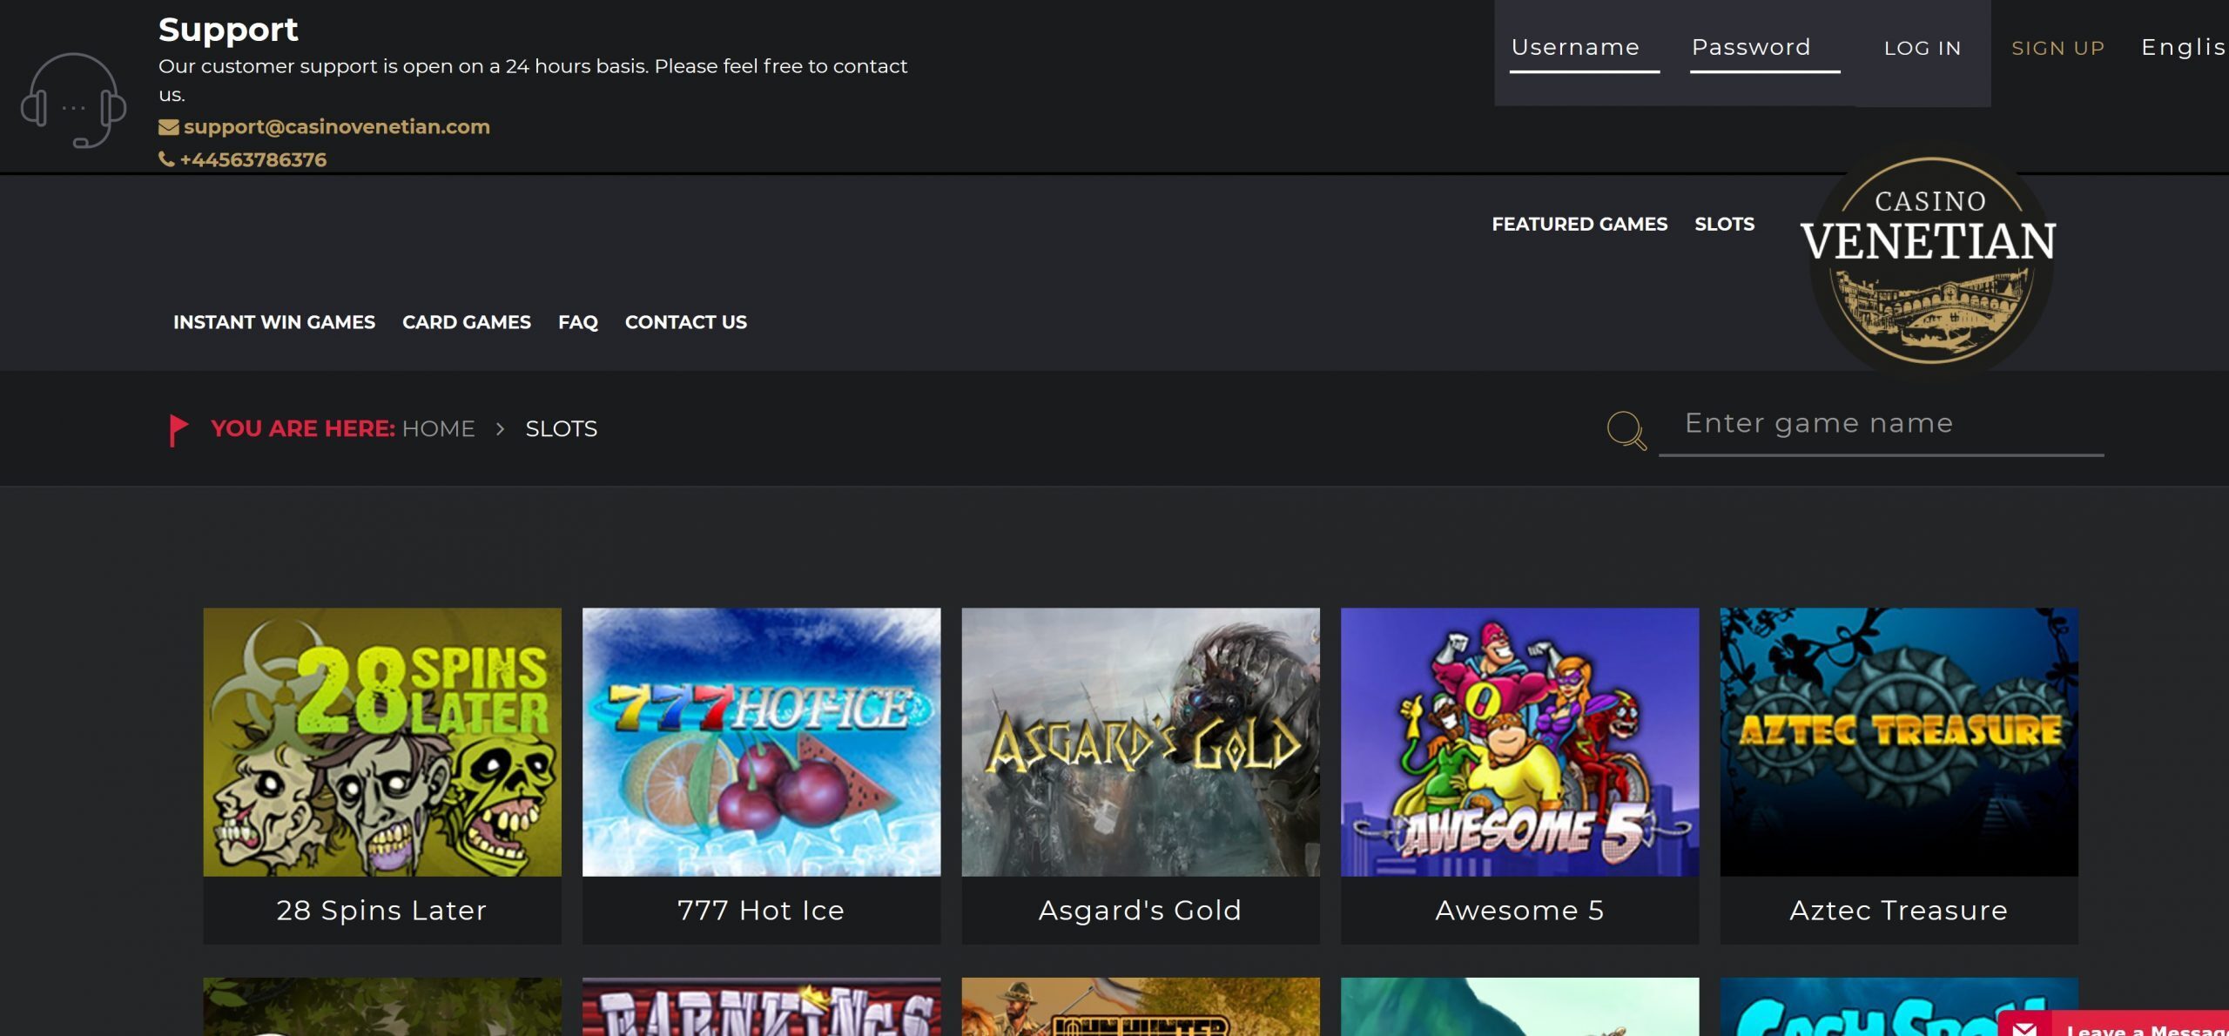Open the SLOTS menu item
The image size is (2229, 1036).
coord(1724,225)
